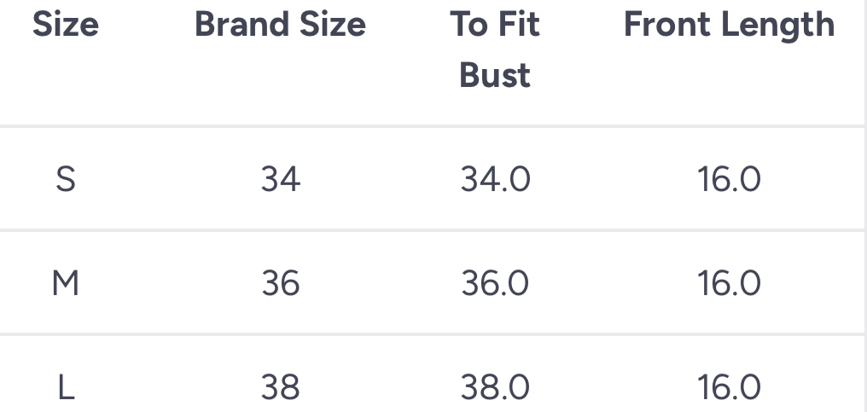The image size is (867, 412).
Task: Click the S size cell
Action: click(x=66, y=180)
